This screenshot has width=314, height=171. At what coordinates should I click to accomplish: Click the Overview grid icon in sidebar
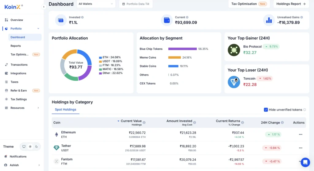click(x=6, y=20)
